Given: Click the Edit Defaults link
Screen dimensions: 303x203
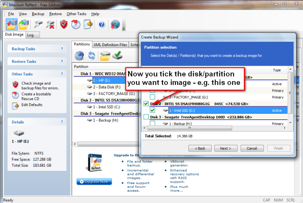Looking at the screenshot, I should pyautogui.click(x=32, y=105).
